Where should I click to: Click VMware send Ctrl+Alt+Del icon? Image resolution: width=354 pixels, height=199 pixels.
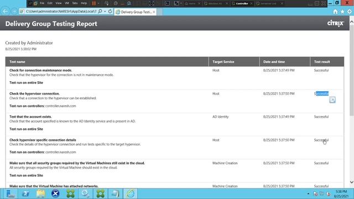(x=106, y=3)
